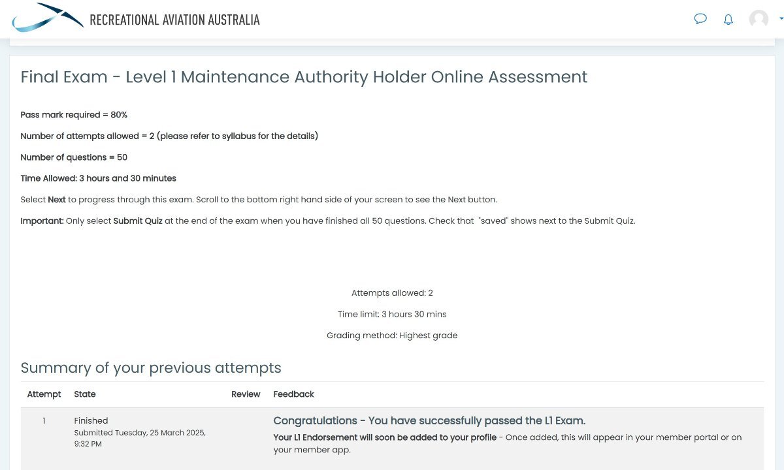
Task: Select the 'Pass mark required = 80%' line
Action: pyautogui.click(x=74, y=115)
